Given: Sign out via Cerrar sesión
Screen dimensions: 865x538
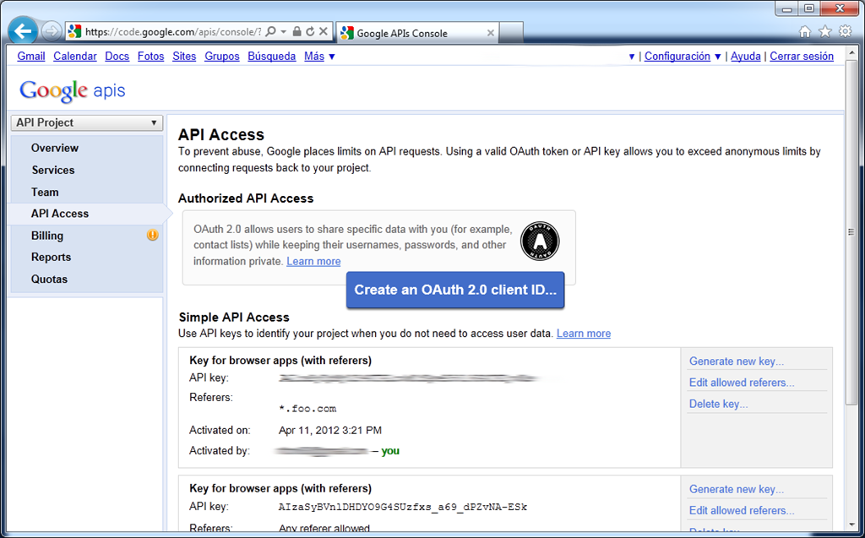Looking at the screenshot, I should click(x=802, y=57).
